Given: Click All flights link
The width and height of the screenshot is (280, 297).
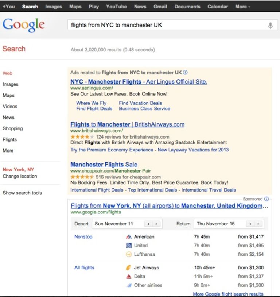Looking at the screenshot, I should 84,268.
